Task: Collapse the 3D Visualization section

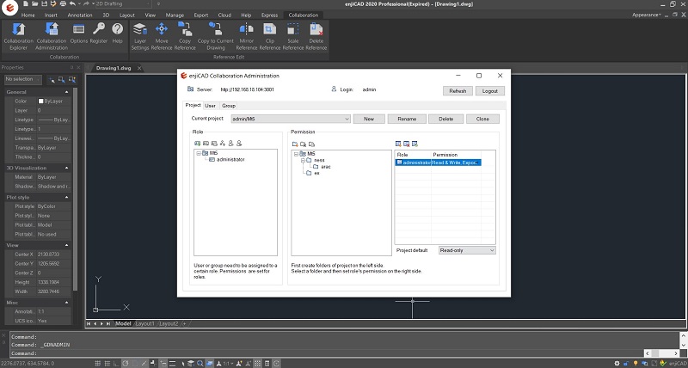Action: click(67, 168)
